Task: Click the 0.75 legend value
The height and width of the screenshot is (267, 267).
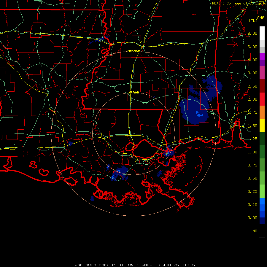Action: tap(252, 165)
